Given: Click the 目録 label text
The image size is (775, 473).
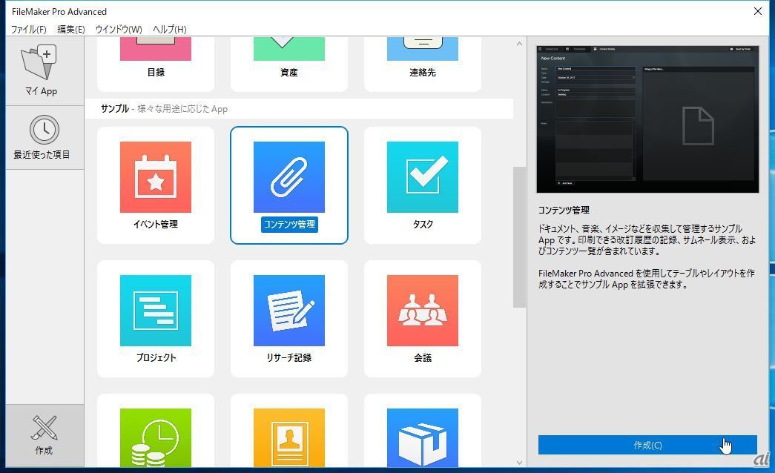Looking at the screenshot, I should [x=156, y=72].
